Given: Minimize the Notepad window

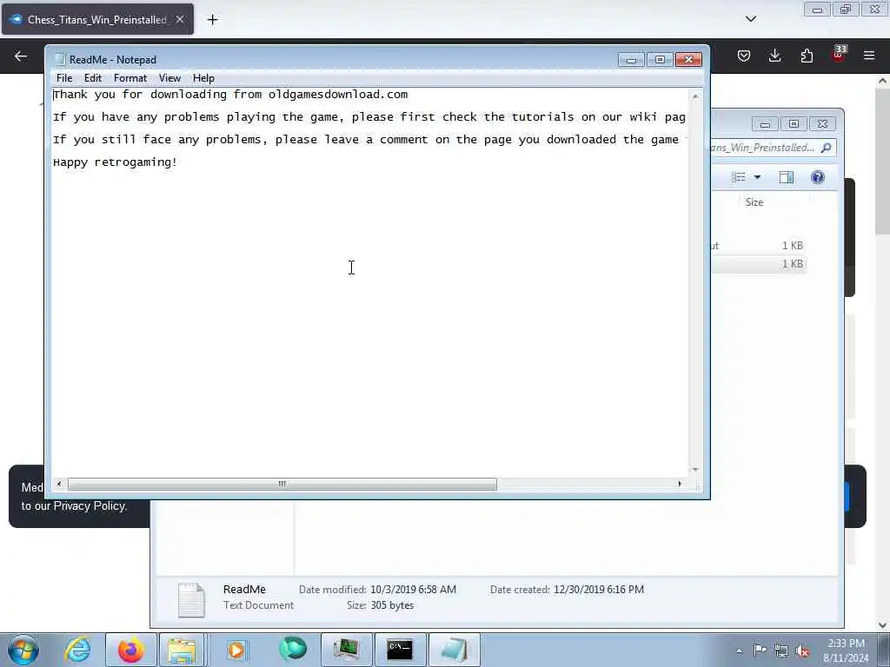Looking at the screenshot, I should pyautogui.click(x=631, y=60).
